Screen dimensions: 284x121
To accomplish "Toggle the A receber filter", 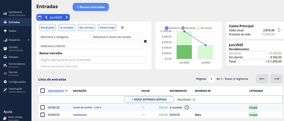I will (67, 28).
